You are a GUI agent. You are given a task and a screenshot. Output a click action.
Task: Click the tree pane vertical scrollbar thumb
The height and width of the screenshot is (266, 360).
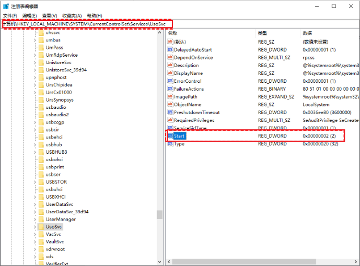click(x=159, y=214)
